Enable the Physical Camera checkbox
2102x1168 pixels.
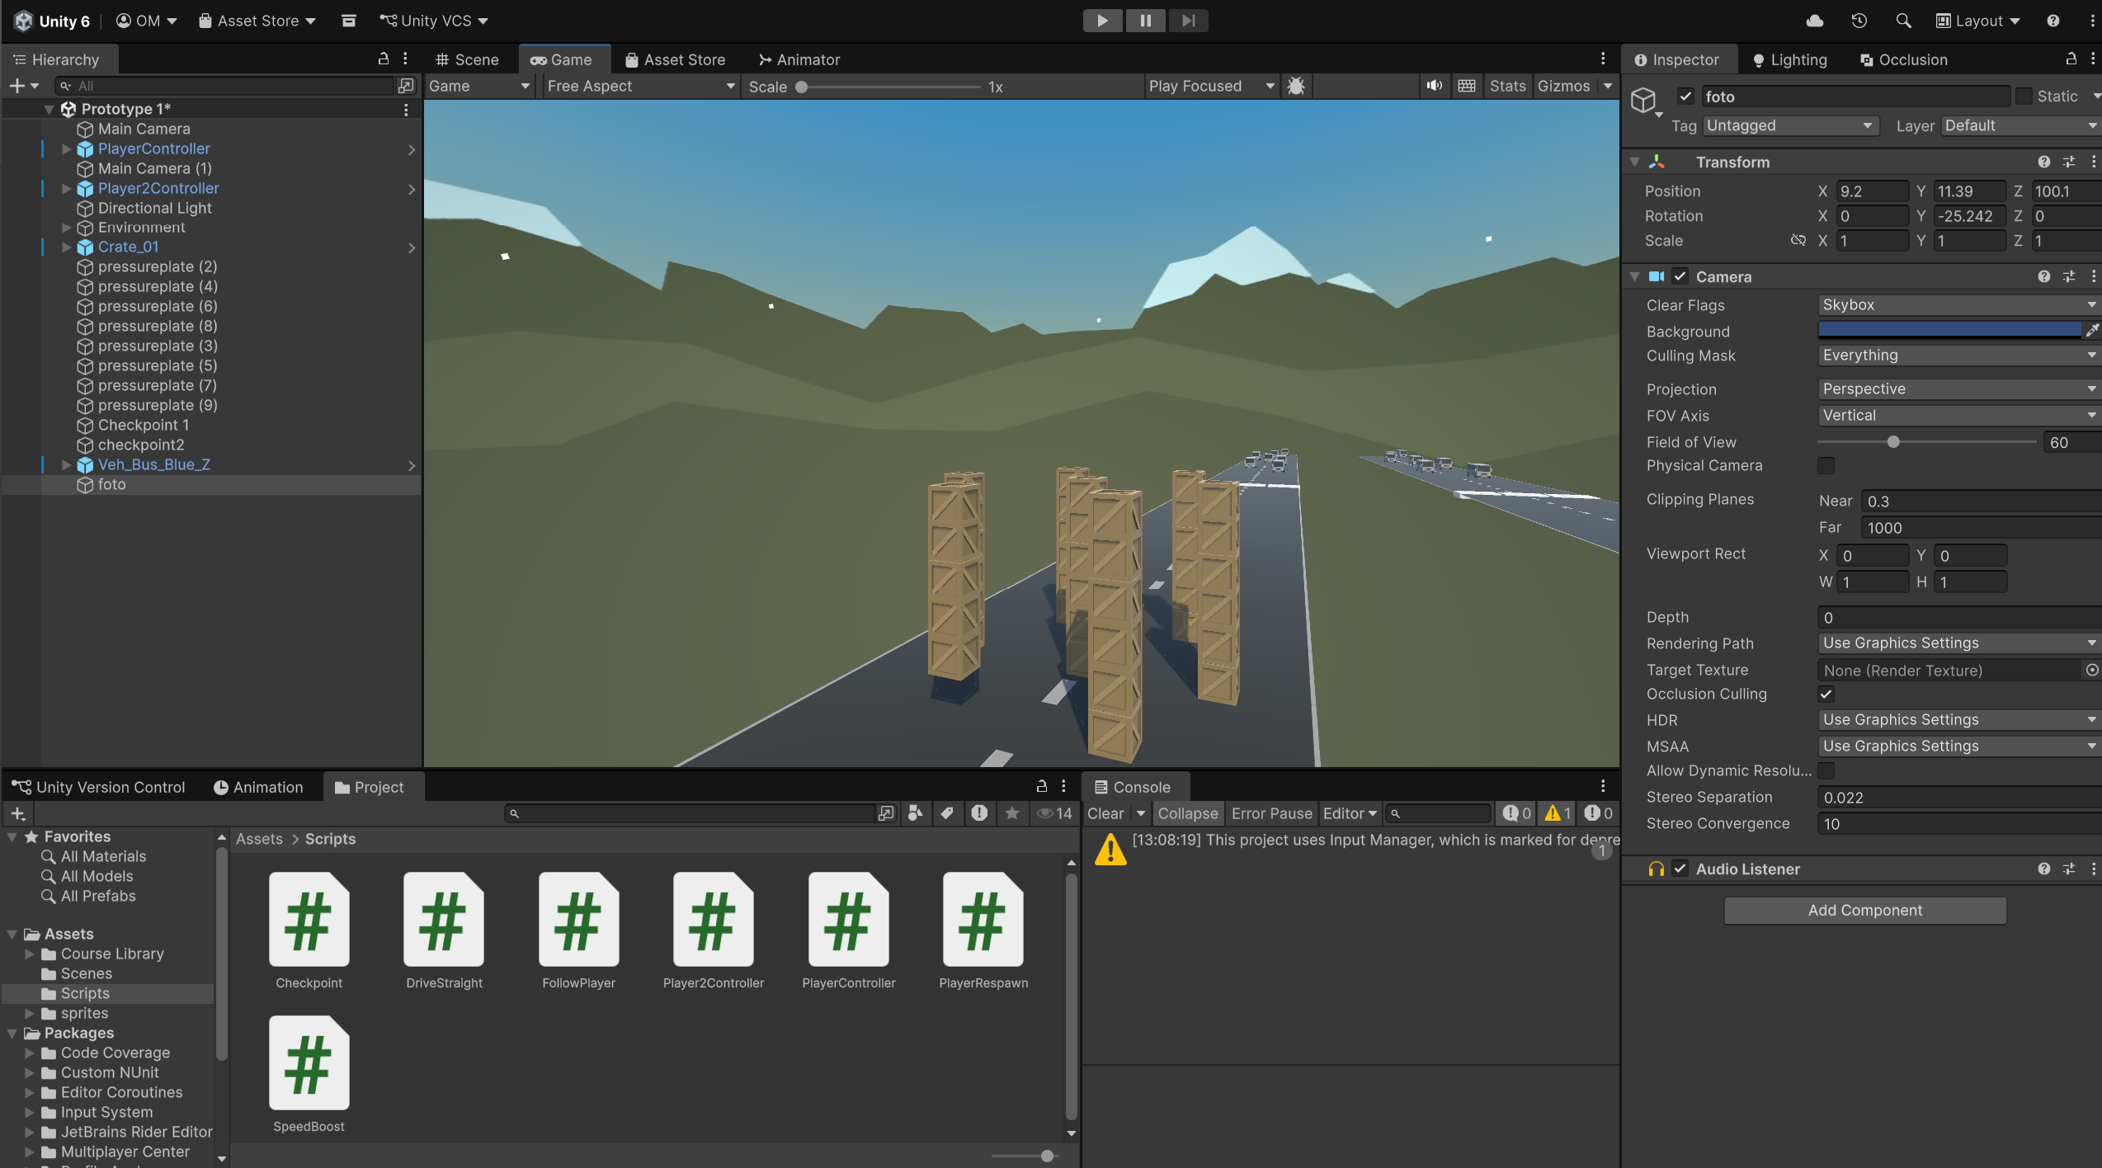[1826, 466]
